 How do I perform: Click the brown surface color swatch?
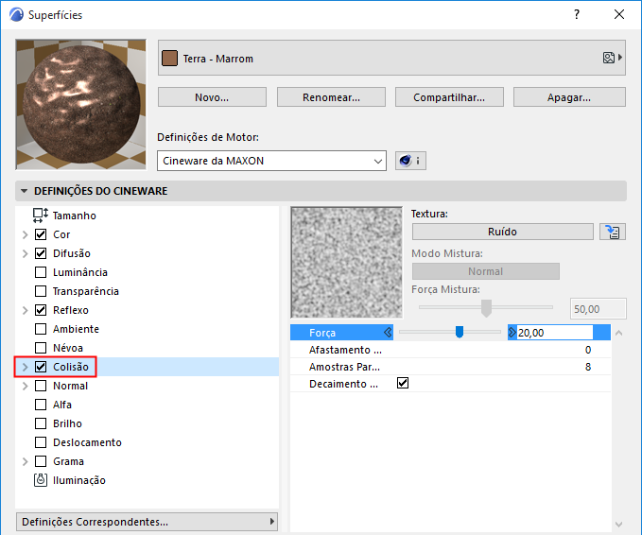[169, 58]
